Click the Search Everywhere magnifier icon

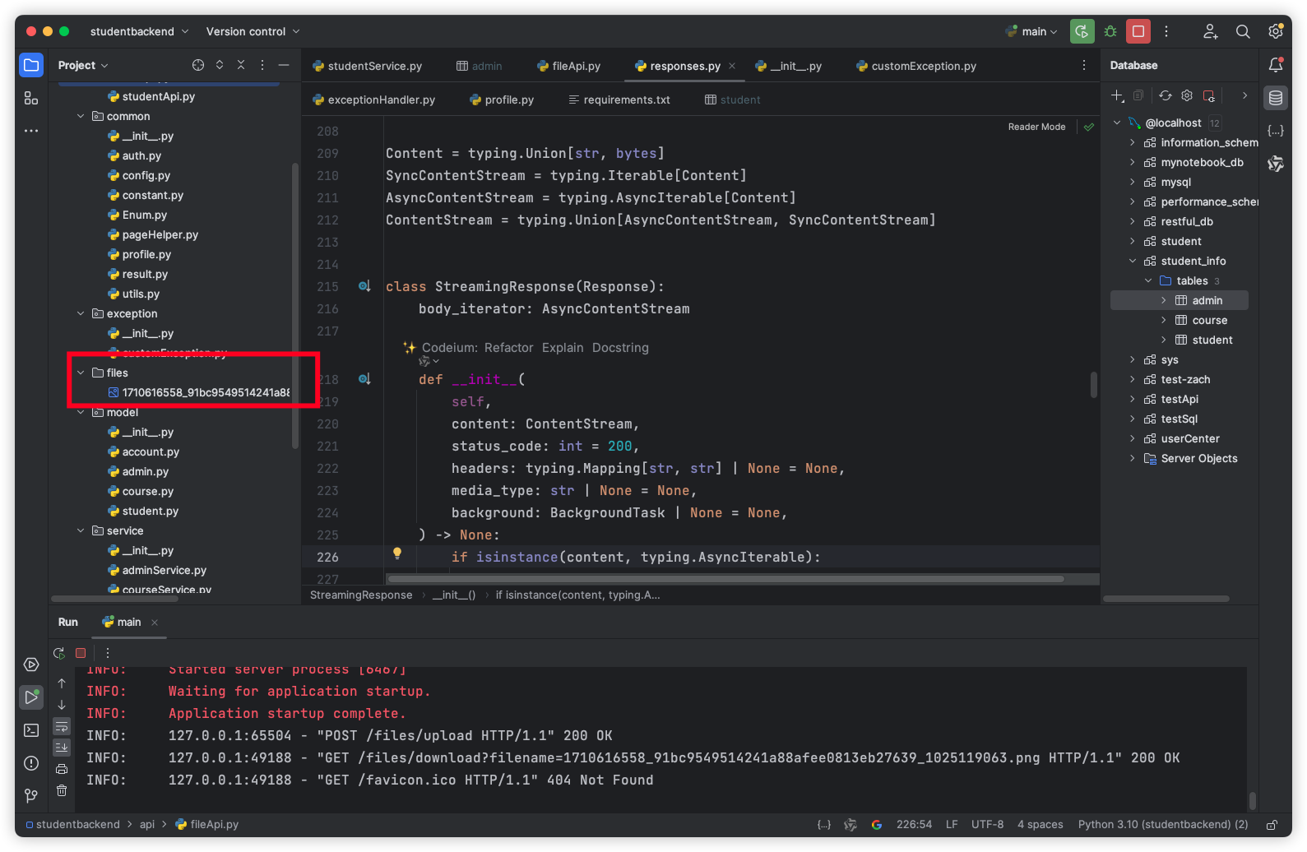click(1243, 31)
